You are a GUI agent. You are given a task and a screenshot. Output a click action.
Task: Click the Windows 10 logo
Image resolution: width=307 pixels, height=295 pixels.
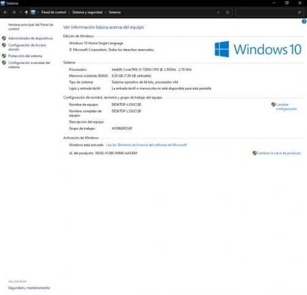point(258,49)
